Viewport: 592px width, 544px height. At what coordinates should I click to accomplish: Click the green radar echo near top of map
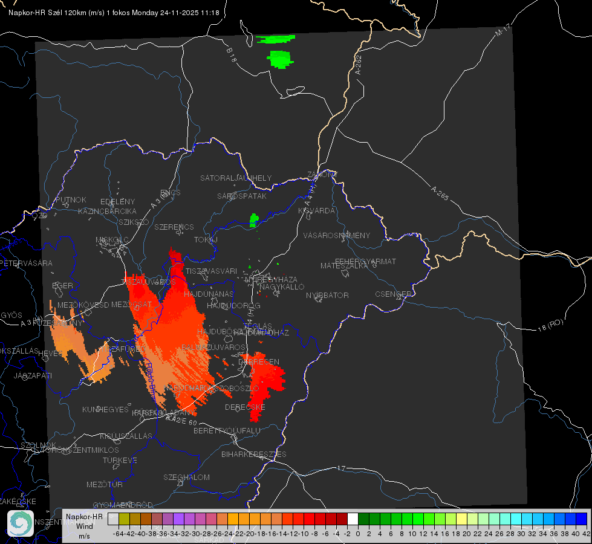pos(280,59)
